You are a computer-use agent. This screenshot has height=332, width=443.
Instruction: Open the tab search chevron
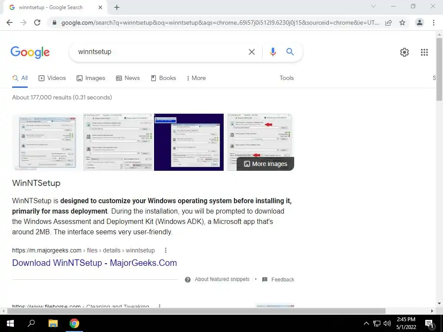click(373, 6)
